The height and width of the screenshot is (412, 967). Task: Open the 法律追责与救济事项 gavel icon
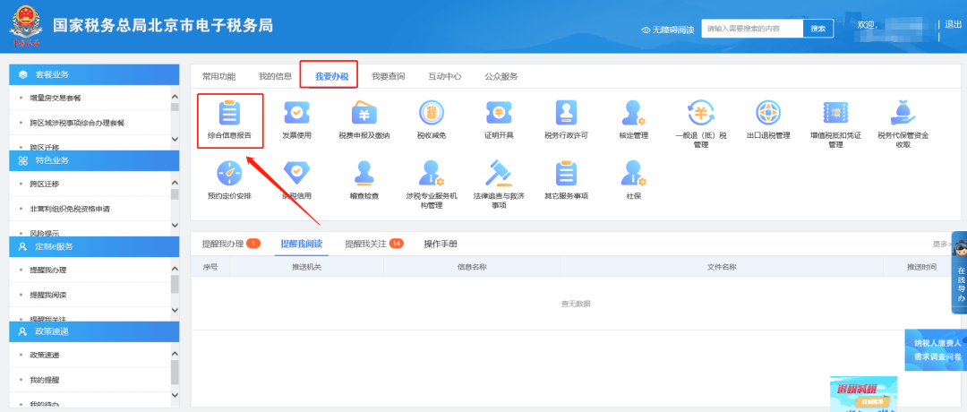tap(499, 173)
